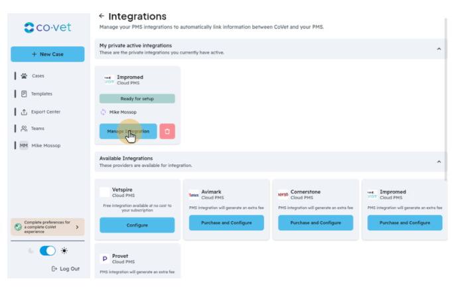This screenshot has height=293, width=456.
Task: Click the Configure button for Vetspire
Action: point(137,225)
